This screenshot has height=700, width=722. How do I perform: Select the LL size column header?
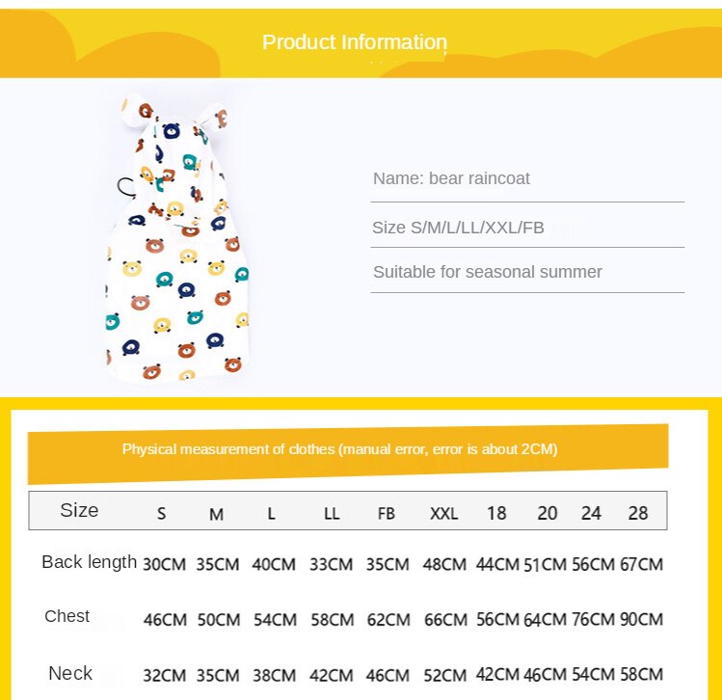click(332, 513)
